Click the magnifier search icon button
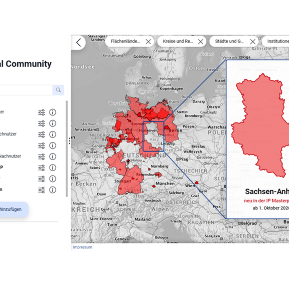The height and width of the screenshot is (289, 289). pyautogui.click(x=58, y=90)
